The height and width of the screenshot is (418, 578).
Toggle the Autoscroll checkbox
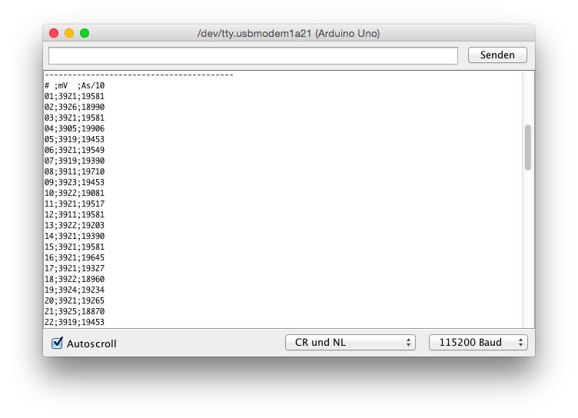tap(57, 343)
